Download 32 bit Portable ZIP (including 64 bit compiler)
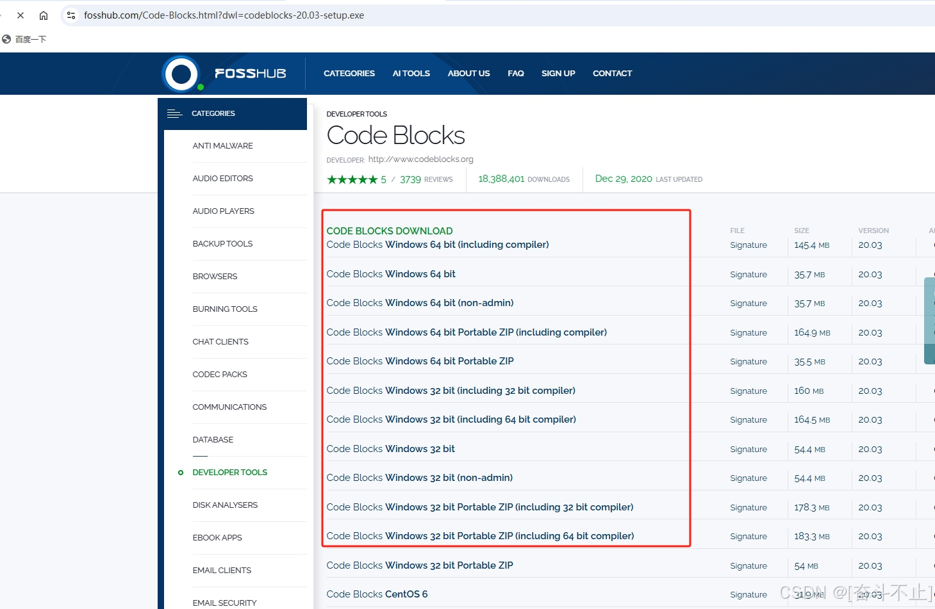 point(480,536)
